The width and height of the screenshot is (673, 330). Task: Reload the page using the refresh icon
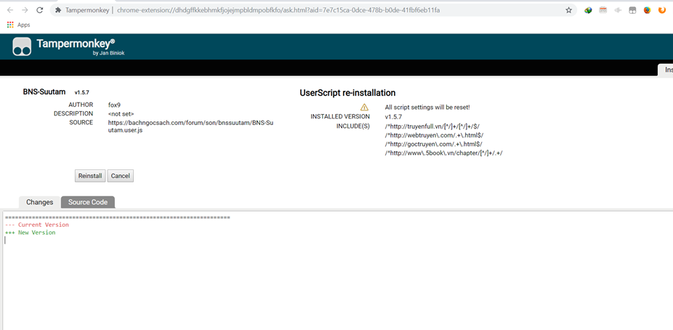tap(39, 10)
